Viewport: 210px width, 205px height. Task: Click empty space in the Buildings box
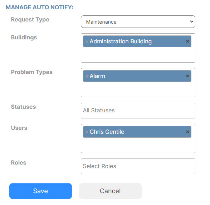pos(138,55)
